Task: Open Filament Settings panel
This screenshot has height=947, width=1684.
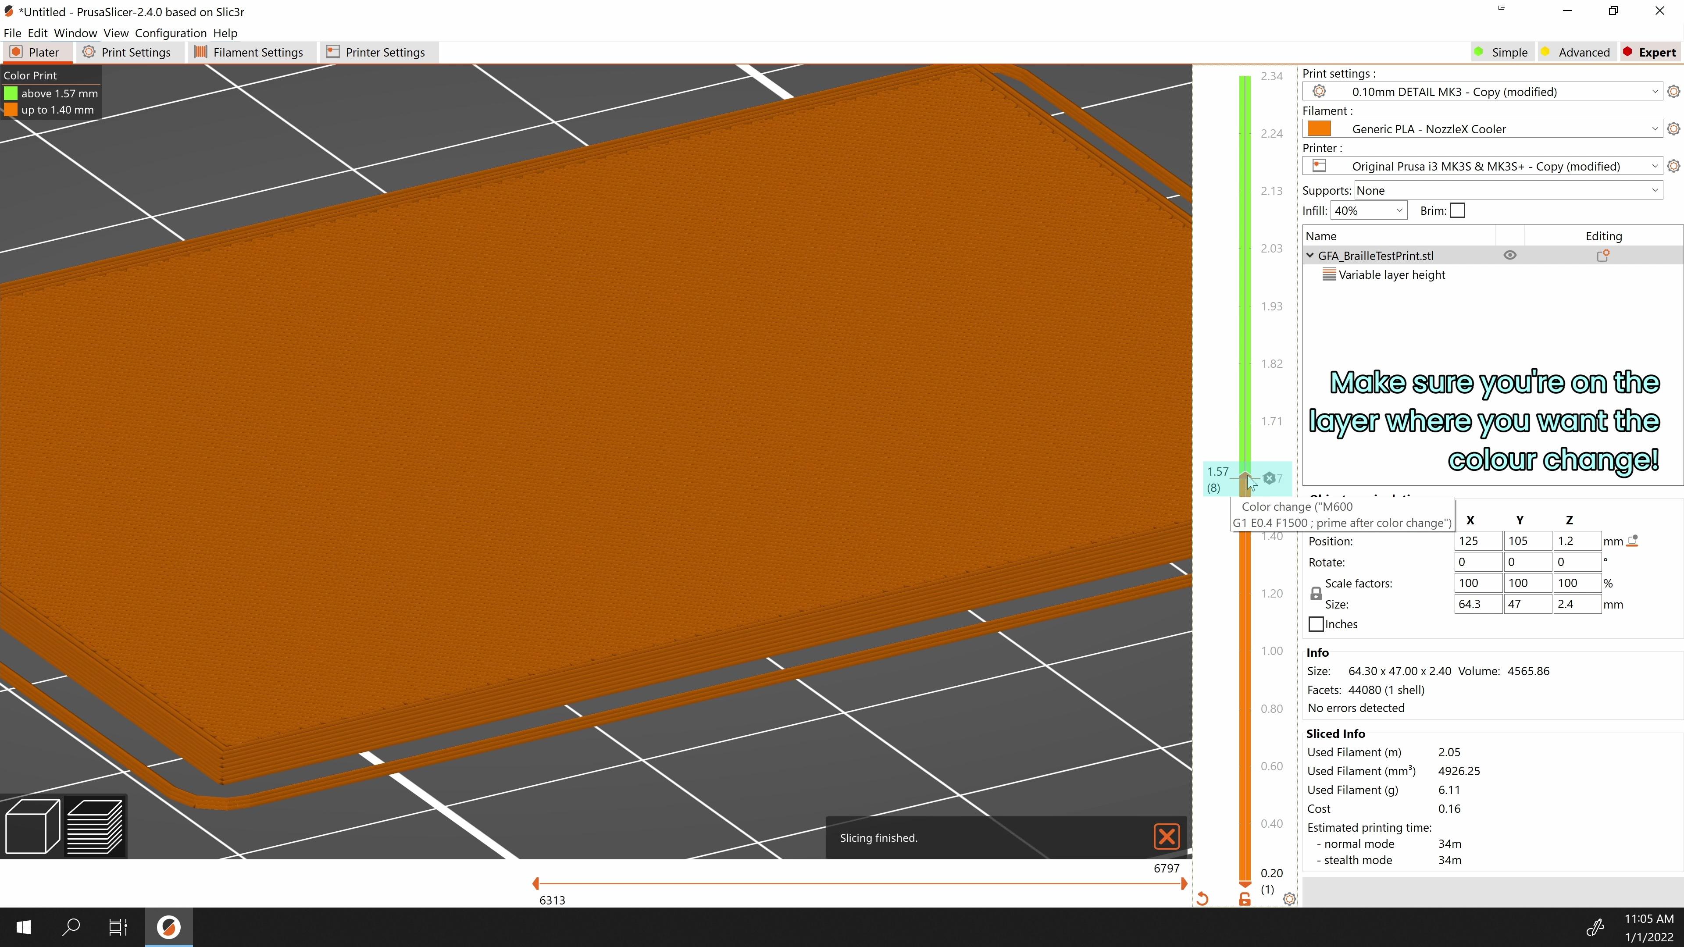Action: (257, 51)
